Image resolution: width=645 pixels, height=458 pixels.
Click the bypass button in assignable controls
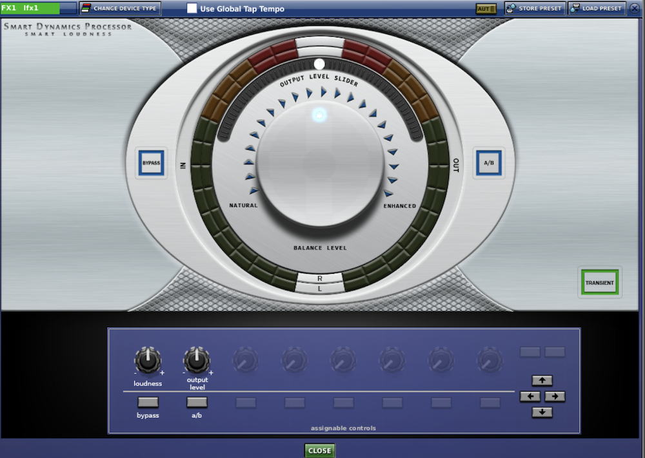pyautogui.click(x=148, y=402)
